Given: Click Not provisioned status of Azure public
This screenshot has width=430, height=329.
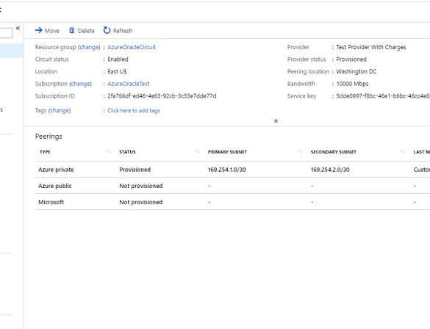Looking at the screenshot, I should 141,186.
